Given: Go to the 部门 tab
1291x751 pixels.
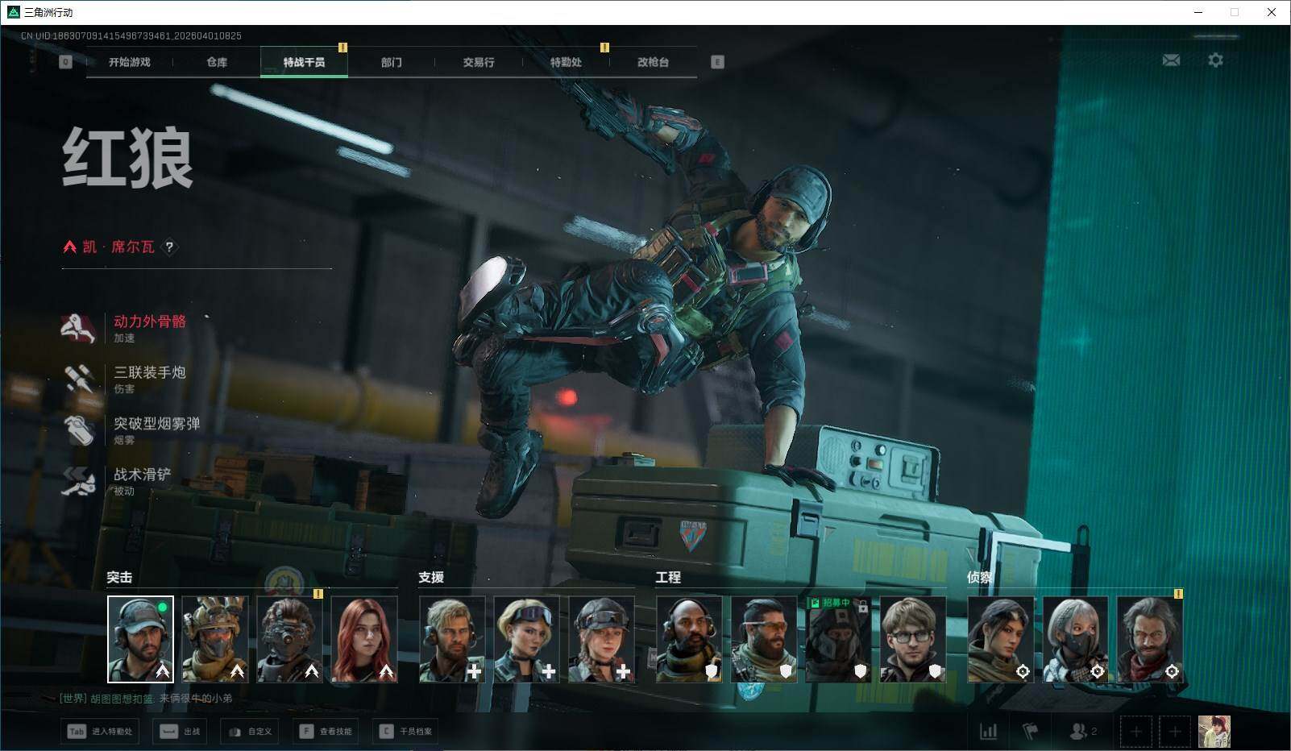Looking at the screenshot, I should click(x=392, y=62).
